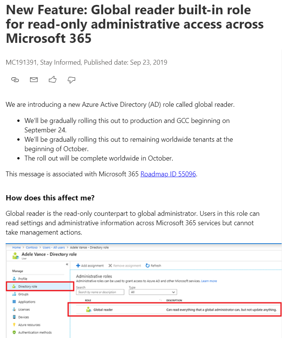The image size is (282, 338).
Task: Click the Profile person icon
Action: click(14, 279)
